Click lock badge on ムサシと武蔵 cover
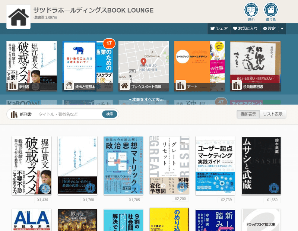The height and width of the screenshot is (231, 298). pyautogui.click(x=273, y=188)
